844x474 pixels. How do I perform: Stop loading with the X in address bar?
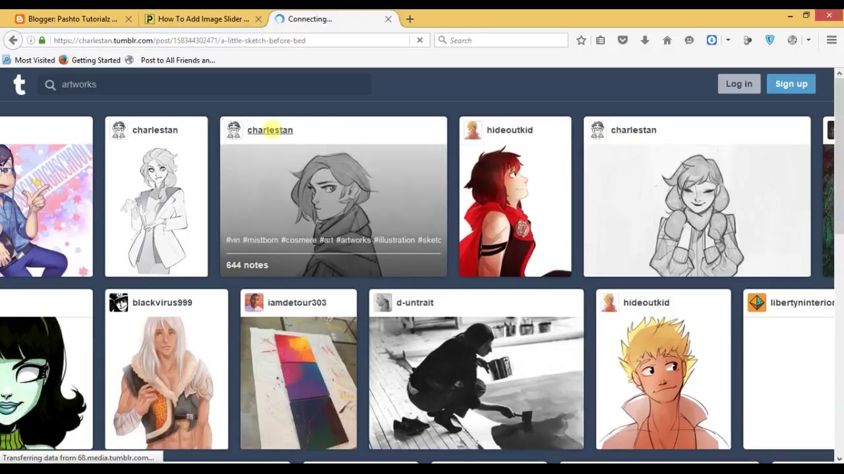click(419, 40)
